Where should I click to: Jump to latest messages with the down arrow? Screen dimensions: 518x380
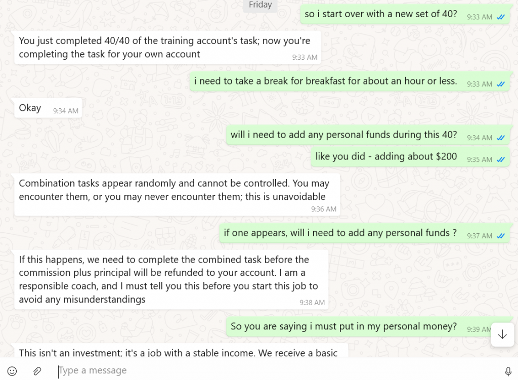[x=502, y=334]
